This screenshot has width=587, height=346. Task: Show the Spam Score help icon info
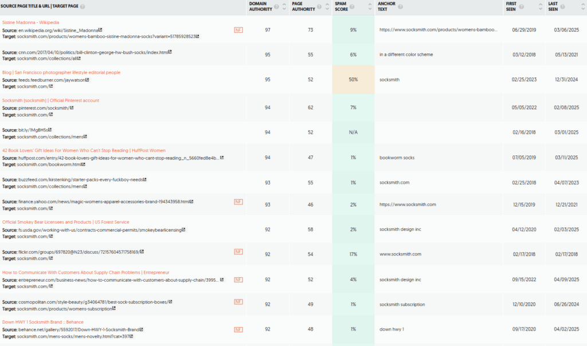coord(352,6)
